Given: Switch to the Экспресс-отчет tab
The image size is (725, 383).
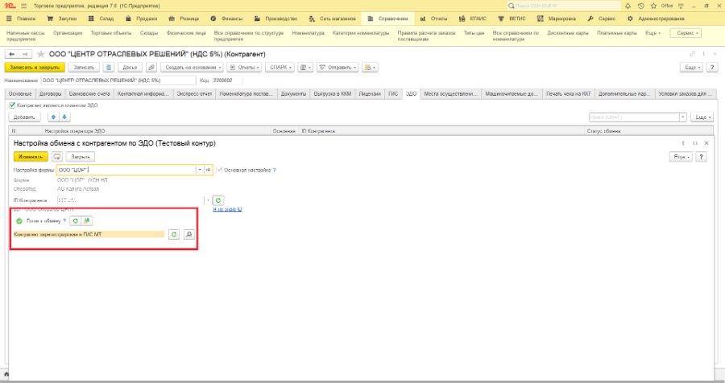Looking at the screenshot, I should coord(194,94).
